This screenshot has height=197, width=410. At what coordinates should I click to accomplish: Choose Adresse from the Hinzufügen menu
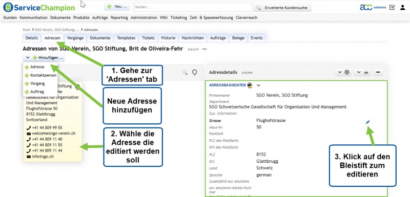[x=37, y=67]
